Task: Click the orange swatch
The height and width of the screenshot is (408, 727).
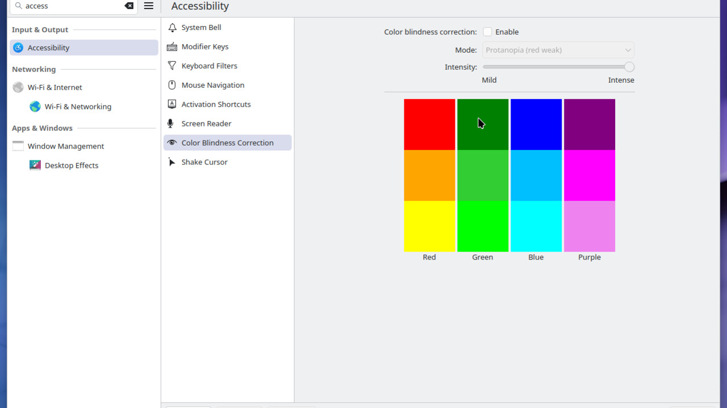Action: coord(429,176)
